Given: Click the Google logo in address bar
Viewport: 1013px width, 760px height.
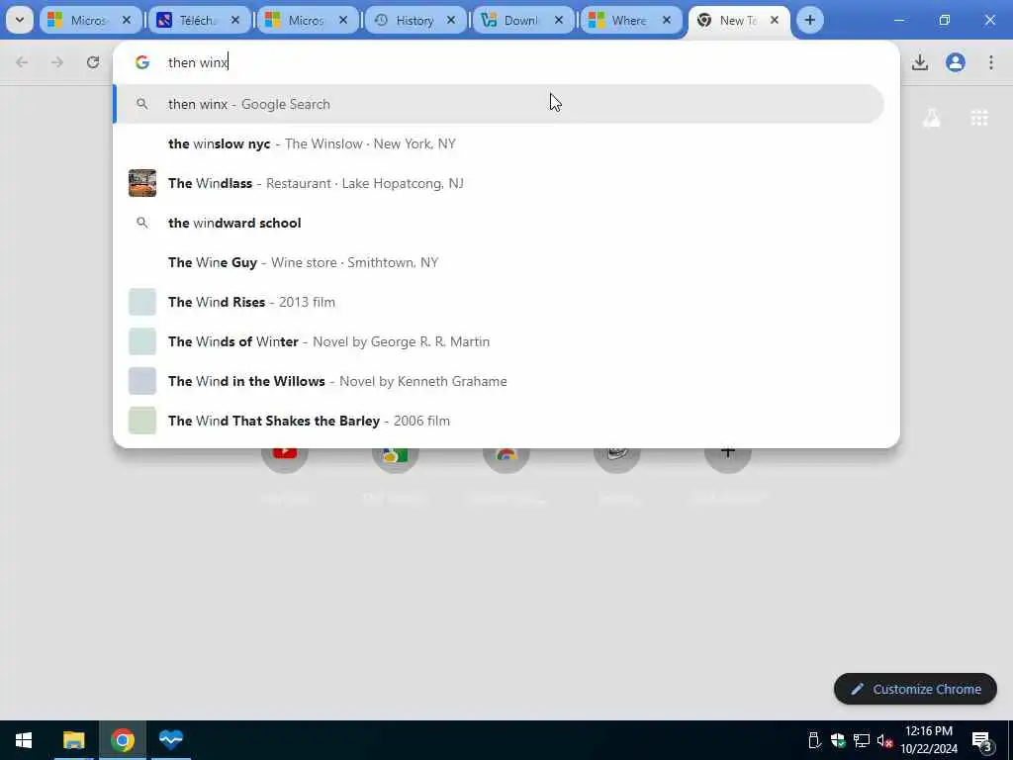Looking at the screenshot, I should pos(142,62).
